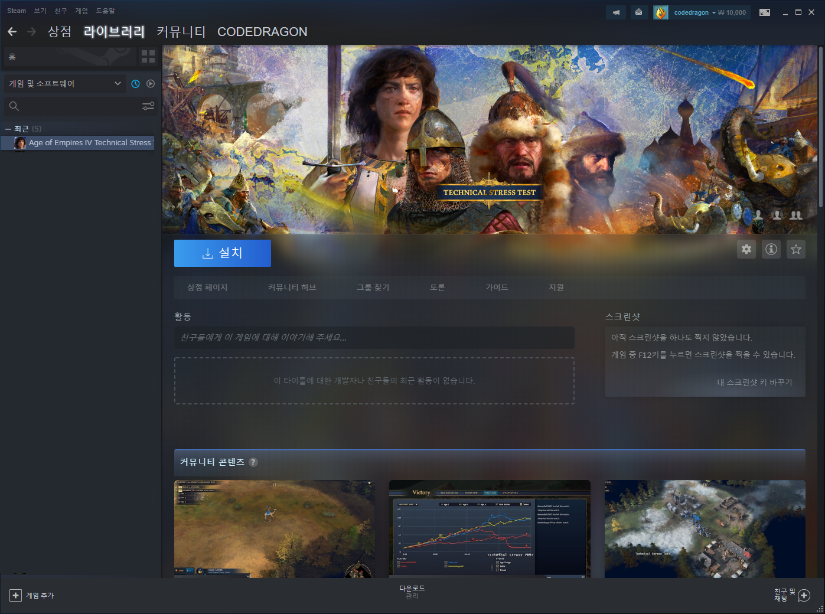Click community content help question mark

(x=253, y=462)
